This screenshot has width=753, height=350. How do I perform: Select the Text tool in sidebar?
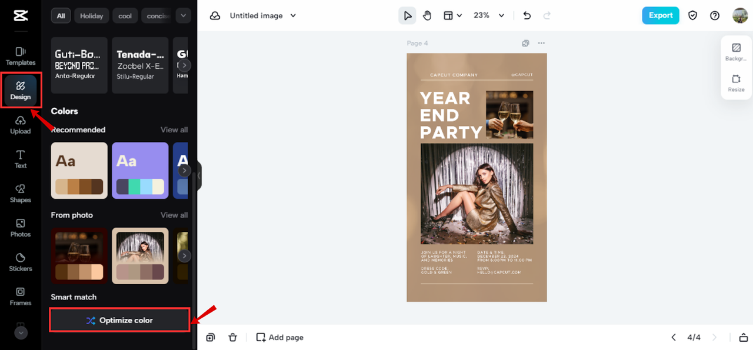21,159
